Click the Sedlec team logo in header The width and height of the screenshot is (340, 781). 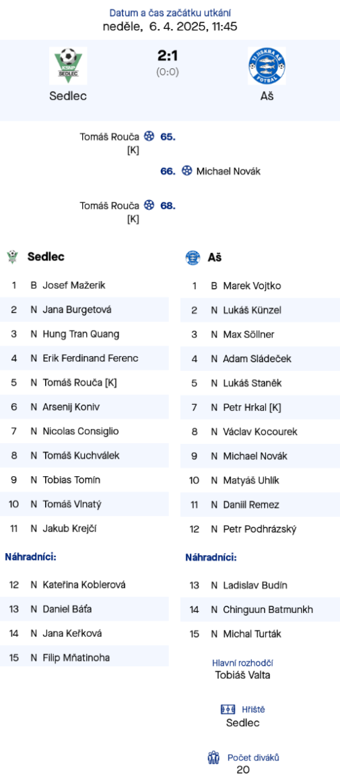[x=68, y=65]
